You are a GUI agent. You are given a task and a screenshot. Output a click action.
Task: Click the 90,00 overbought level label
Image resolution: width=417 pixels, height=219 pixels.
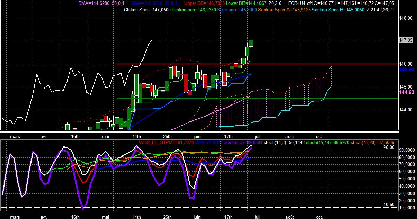[x=389, y=147]
